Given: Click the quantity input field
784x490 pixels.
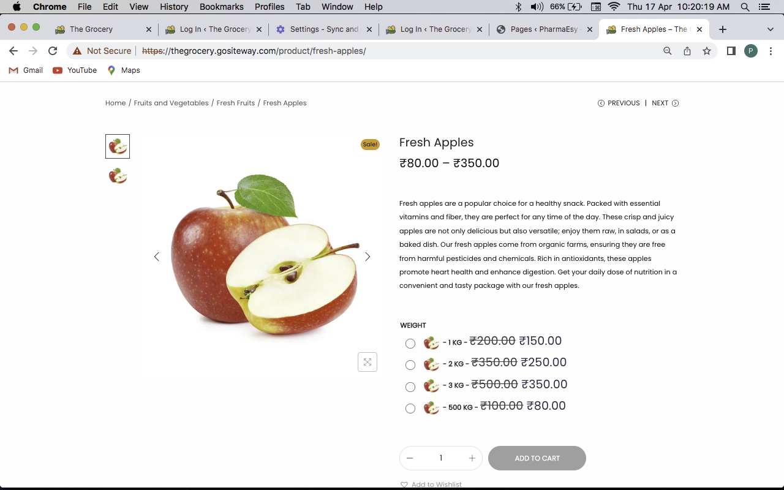Looking at the screenshot, I should point(441,458).
